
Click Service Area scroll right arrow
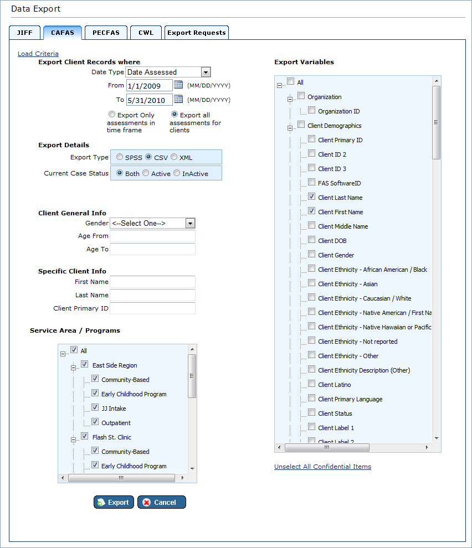tap(182, 478)
